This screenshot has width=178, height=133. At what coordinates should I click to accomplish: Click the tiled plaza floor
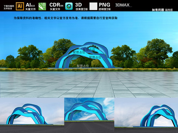[89, 85]
